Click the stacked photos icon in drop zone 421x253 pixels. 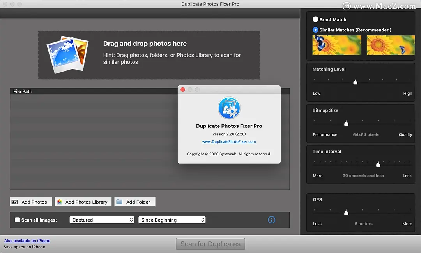(67, 55)
